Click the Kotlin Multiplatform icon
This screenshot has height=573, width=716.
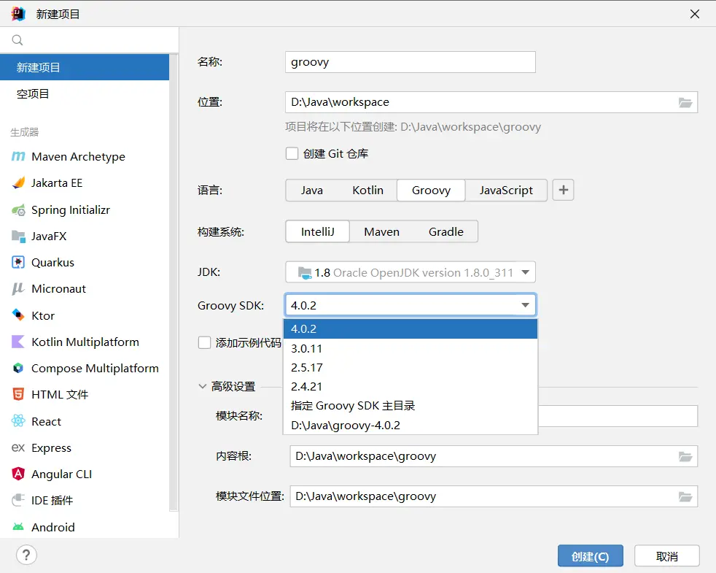pyautogui.click(x=18, y=342)
